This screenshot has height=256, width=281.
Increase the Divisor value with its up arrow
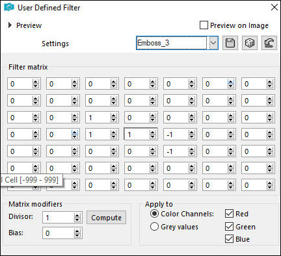(77, 216)
